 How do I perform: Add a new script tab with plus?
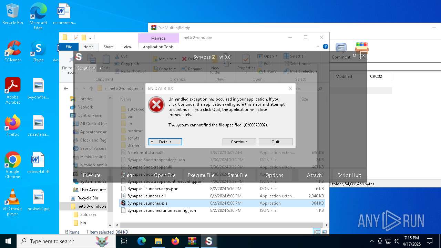coord(101,68)
